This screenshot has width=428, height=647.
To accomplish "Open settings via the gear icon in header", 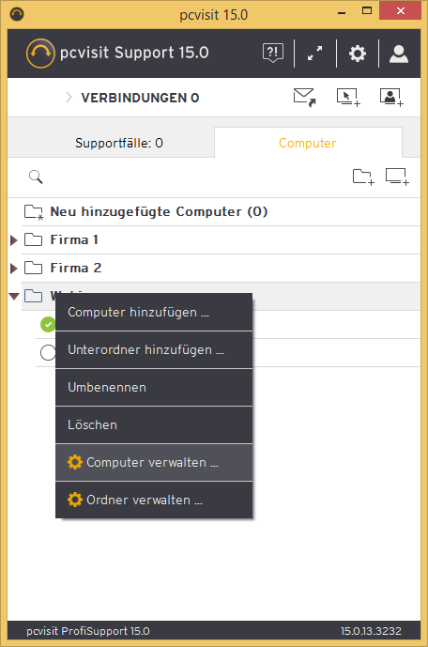I will 358,54.
